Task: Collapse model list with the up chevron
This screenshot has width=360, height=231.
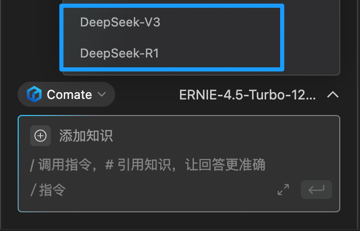Action: tap(333, 94)
